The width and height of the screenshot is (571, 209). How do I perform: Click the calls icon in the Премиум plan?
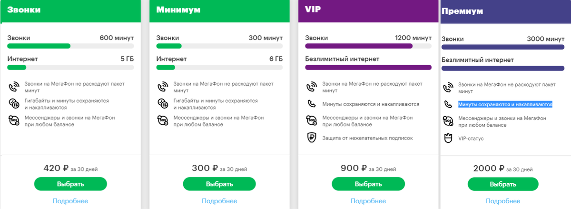[x=448, y=87]
